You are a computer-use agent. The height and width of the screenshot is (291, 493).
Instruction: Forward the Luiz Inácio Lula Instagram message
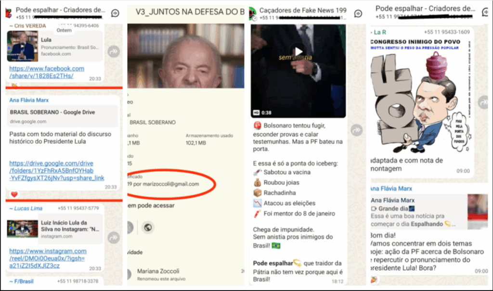click(x=114, y=237)
